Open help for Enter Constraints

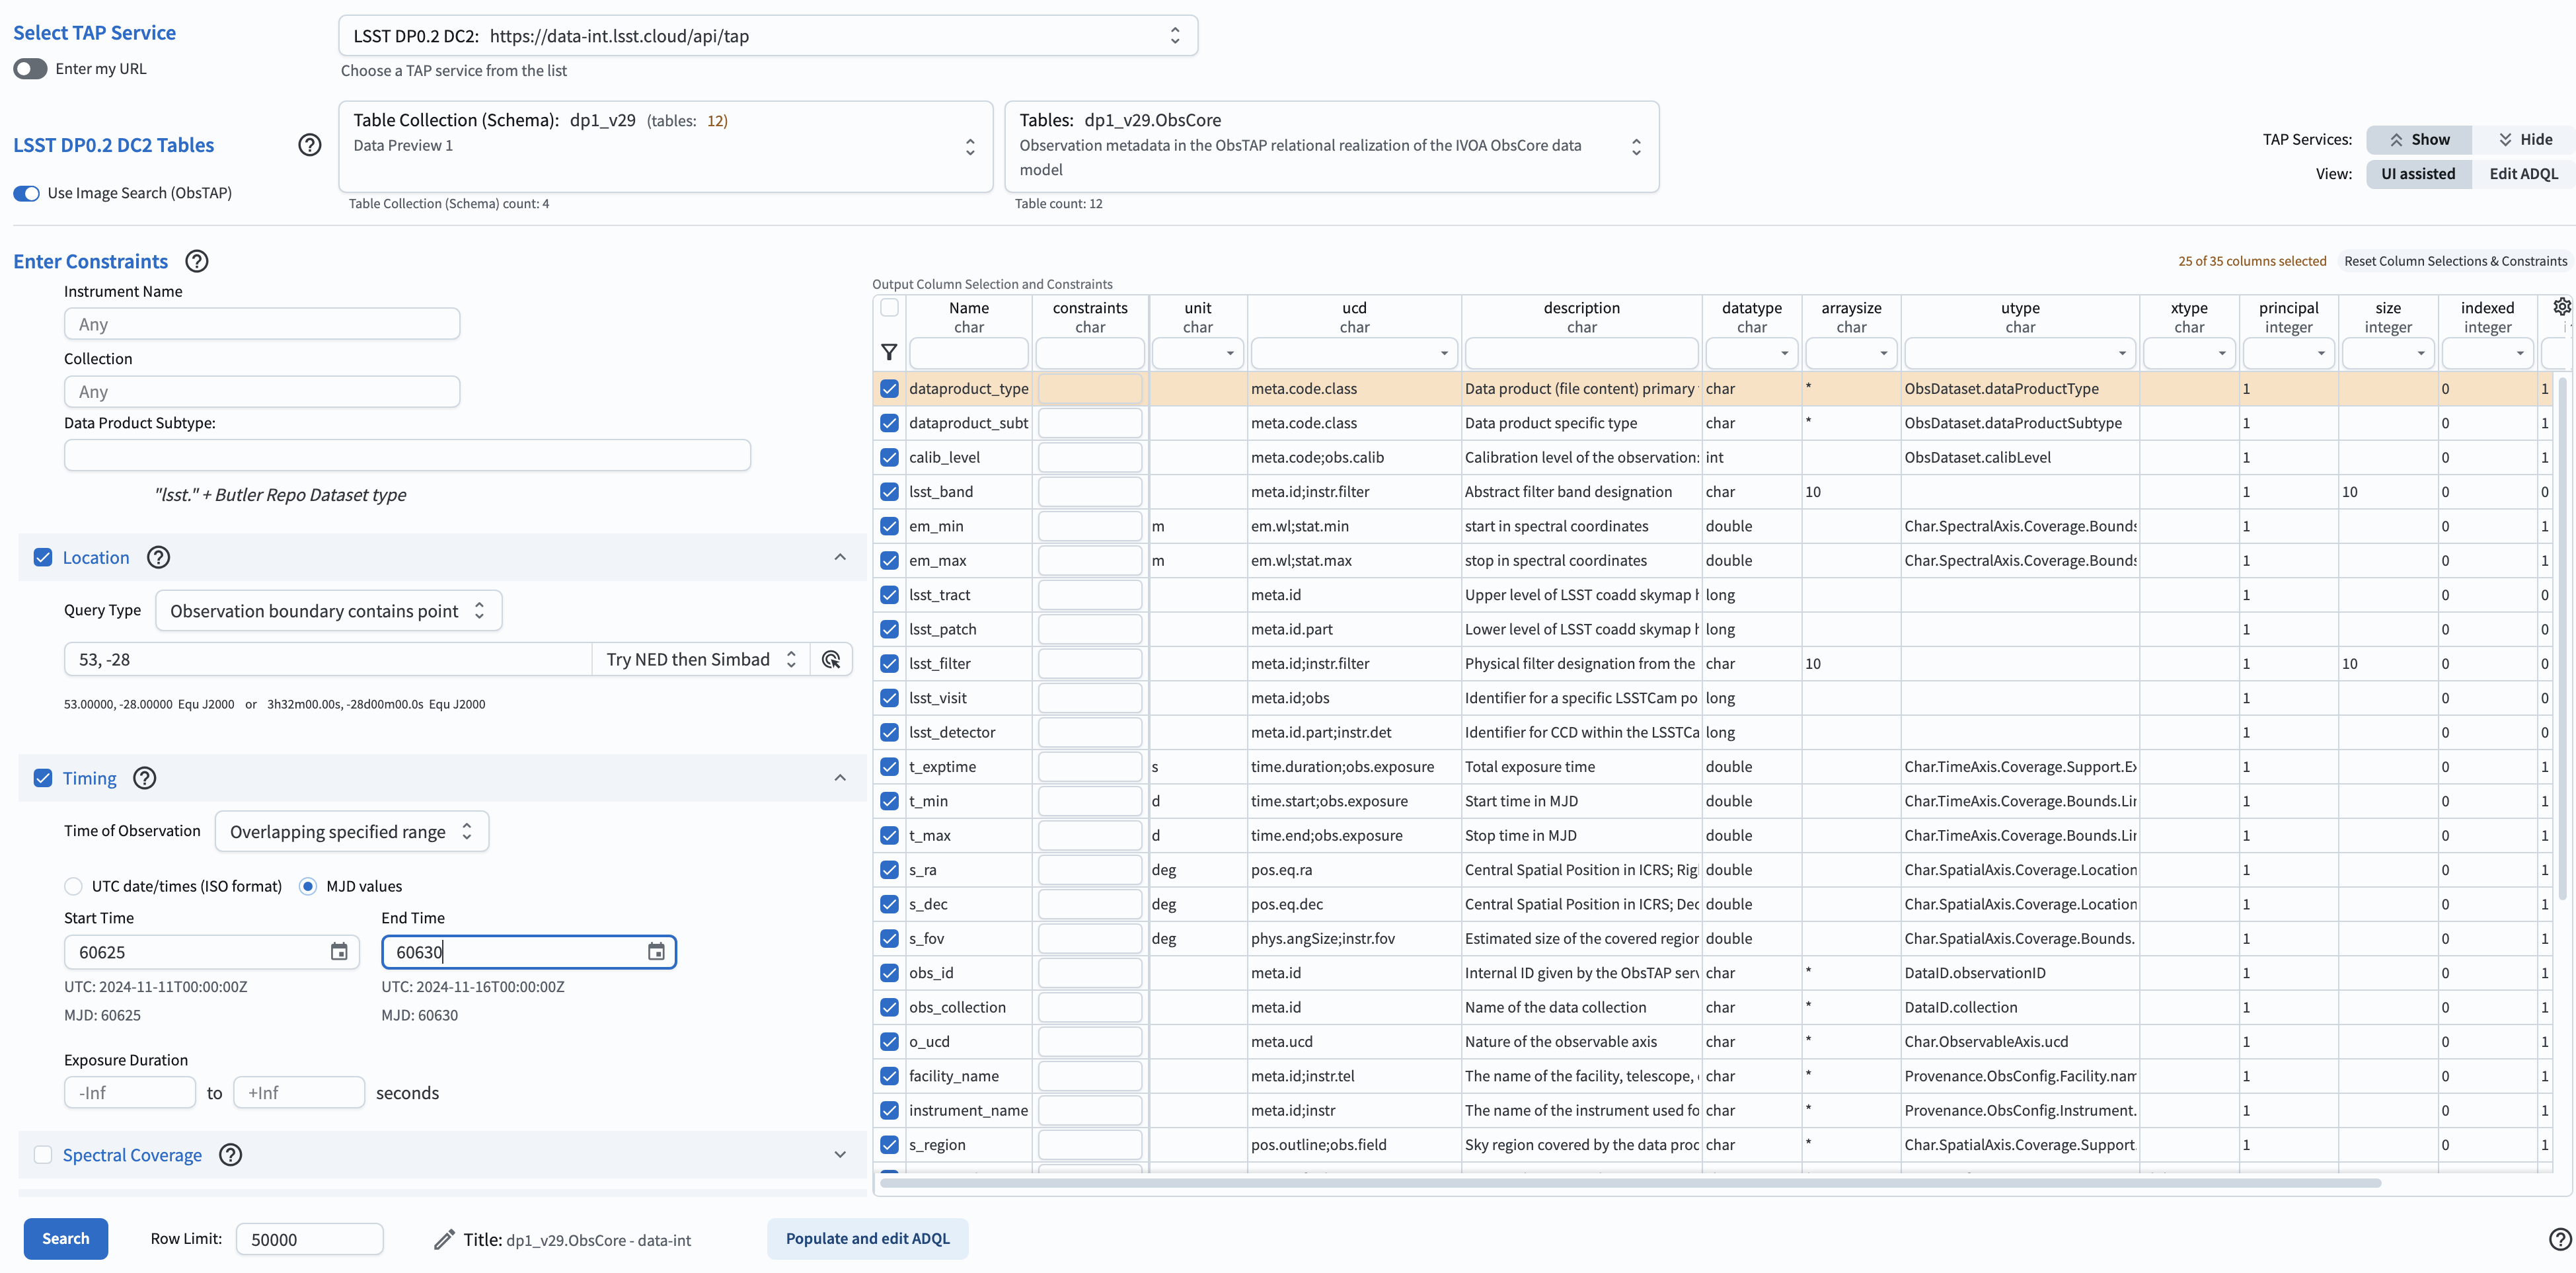(197, 261)
